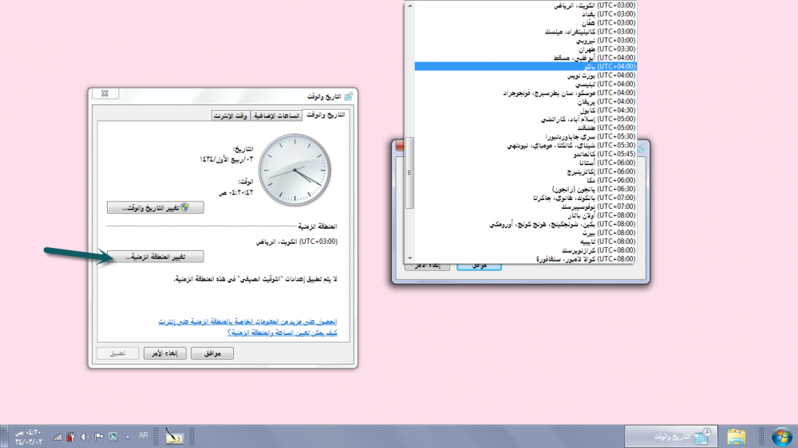
Task: Click the Action Center flag icon
Action: pyautogui.click(x=99, y=436)
